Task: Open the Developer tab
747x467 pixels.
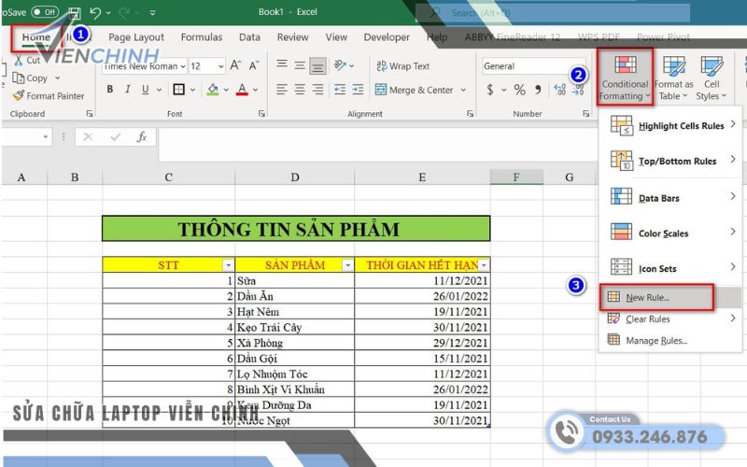Action: [387, 37]
